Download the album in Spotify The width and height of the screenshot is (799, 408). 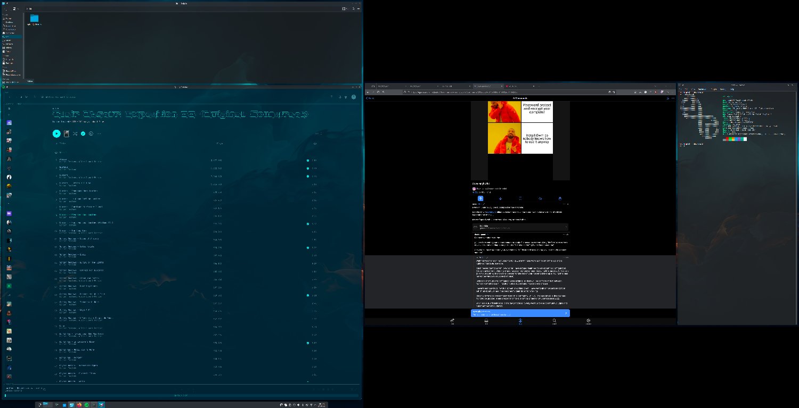point(91,134)
